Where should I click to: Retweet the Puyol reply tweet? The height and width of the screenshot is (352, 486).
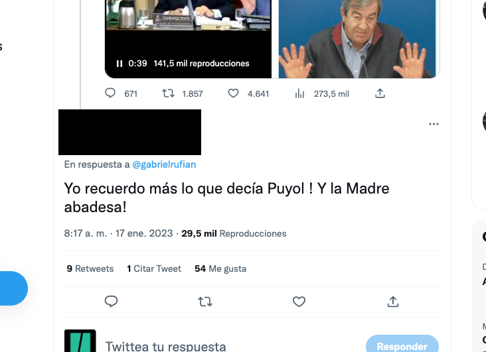tap(205, 302)
